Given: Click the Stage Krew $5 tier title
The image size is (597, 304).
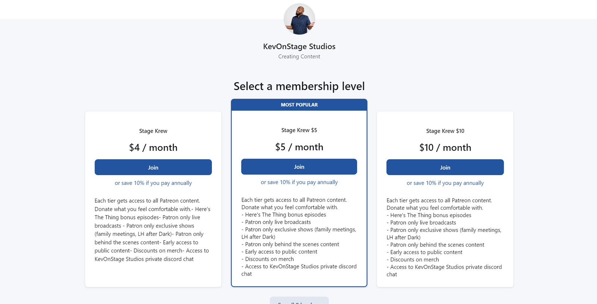Looking at the screenshot, I should pos(299,130).
